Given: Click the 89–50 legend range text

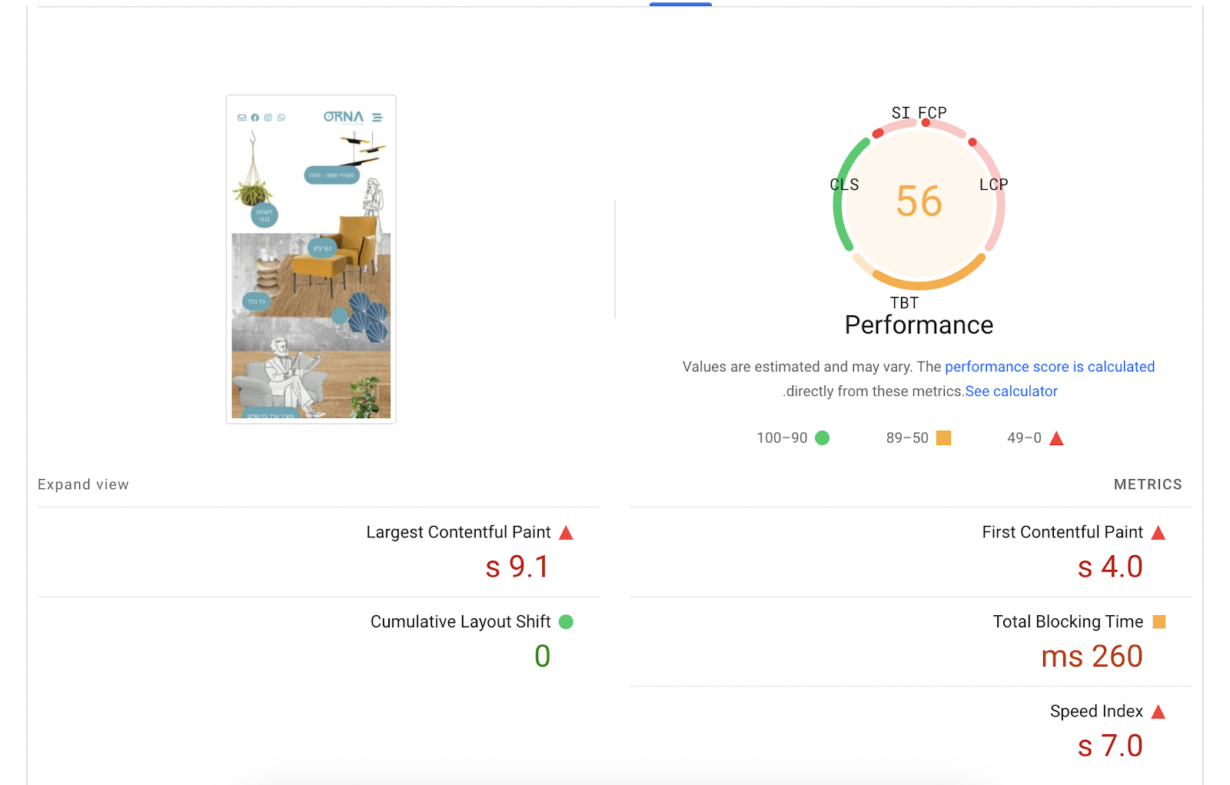Looking at the screenshot, I should click(x=907, y=437).
